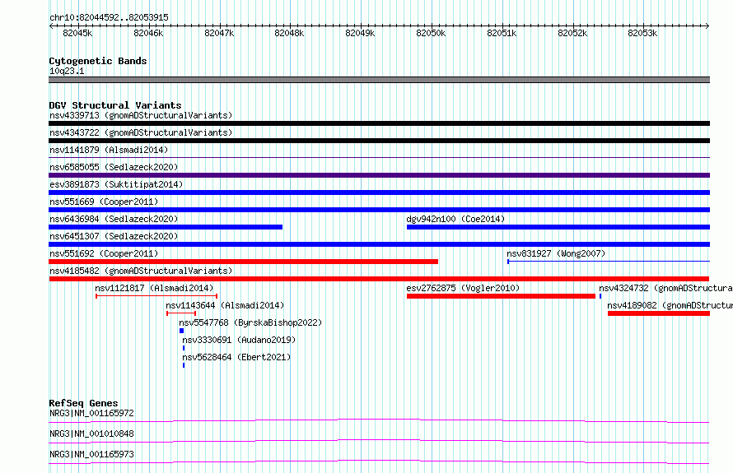Open gene label NRG3|NM_001165973

tap(91, 454)
